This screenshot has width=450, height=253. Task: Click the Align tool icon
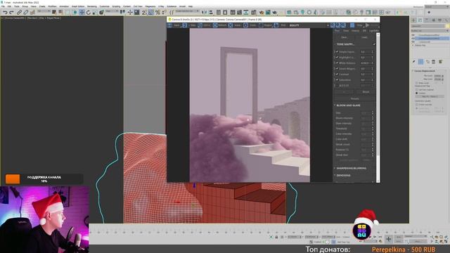[211, 12]
